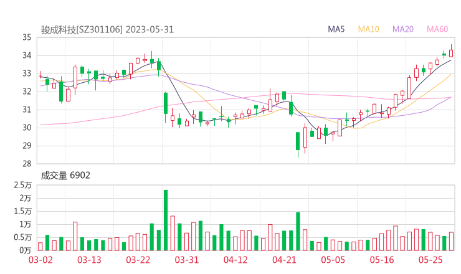The width and height of the screenshot is (461, 274).
Task: Click the price axis value 28
Action: coord(27,164)
